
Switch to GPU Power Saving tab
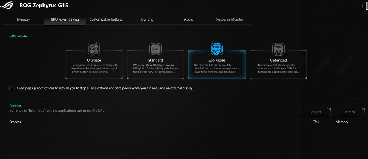tap(65, 19)
